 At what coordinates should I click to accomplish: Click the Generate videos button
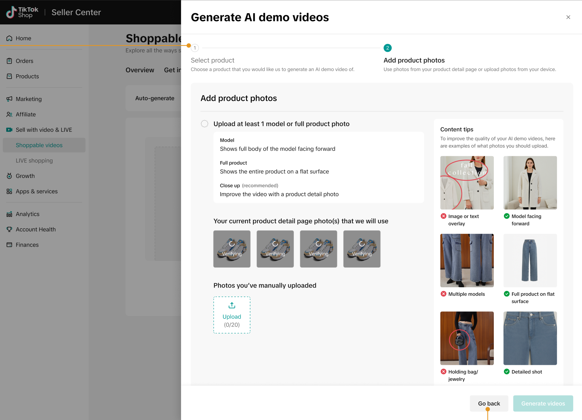[x=543, y=403]
